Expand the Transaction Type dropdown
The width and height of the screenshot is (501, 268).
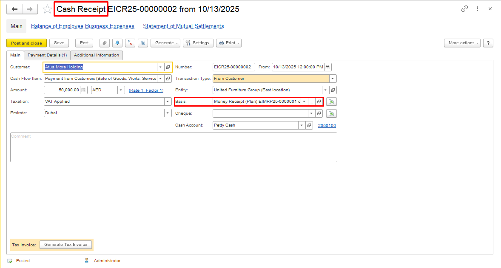pyautogui.click(x=333, y=79)
